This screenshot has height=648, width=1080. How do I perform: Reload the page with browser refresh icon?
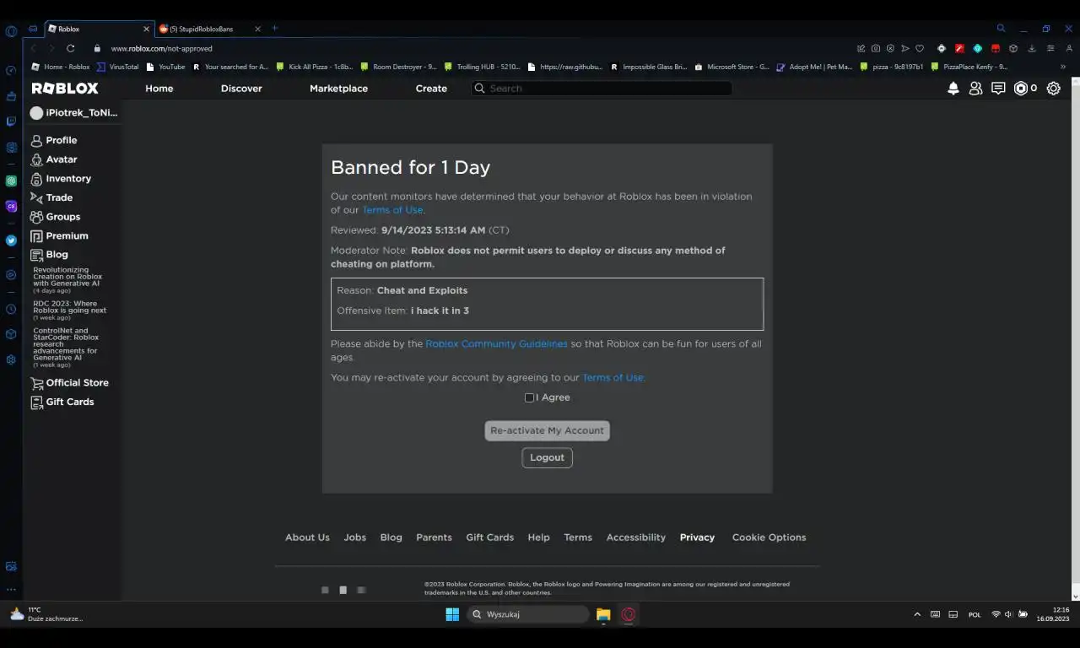(71, 48)
